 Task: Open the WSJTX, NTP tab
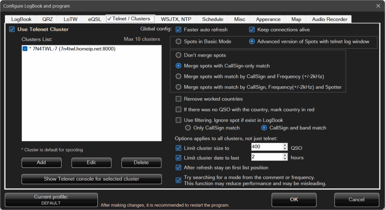[176, 19]
